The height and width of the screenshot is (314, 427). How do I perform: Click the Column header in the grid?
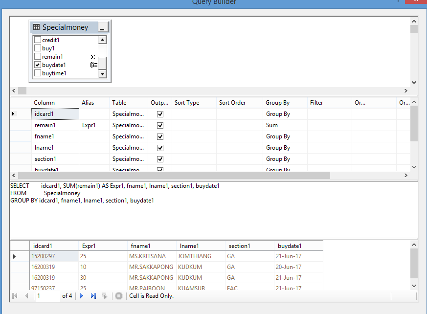(55, 103)
